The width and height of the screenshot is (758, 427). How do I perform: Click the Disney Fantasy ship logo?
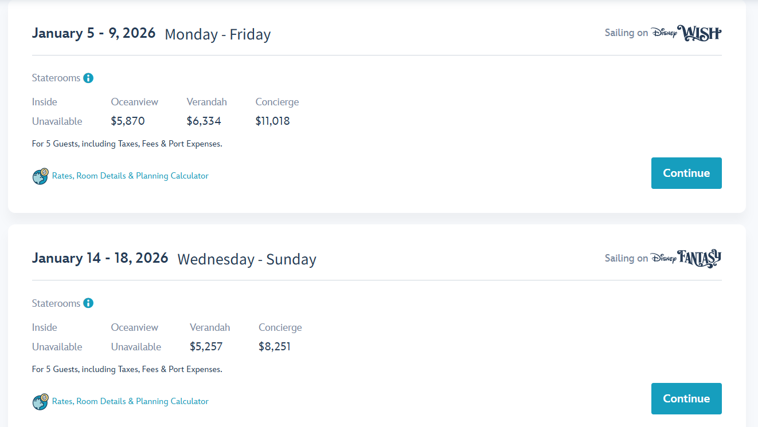pos(686,258)
